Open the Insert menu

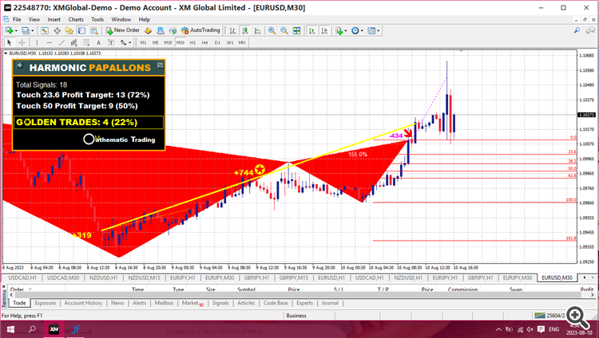coord(54,19)
